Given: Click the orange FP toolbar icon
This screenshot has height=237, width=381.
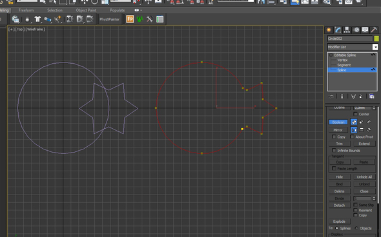Looking at the screenshot, I should [x=130, y=19].
